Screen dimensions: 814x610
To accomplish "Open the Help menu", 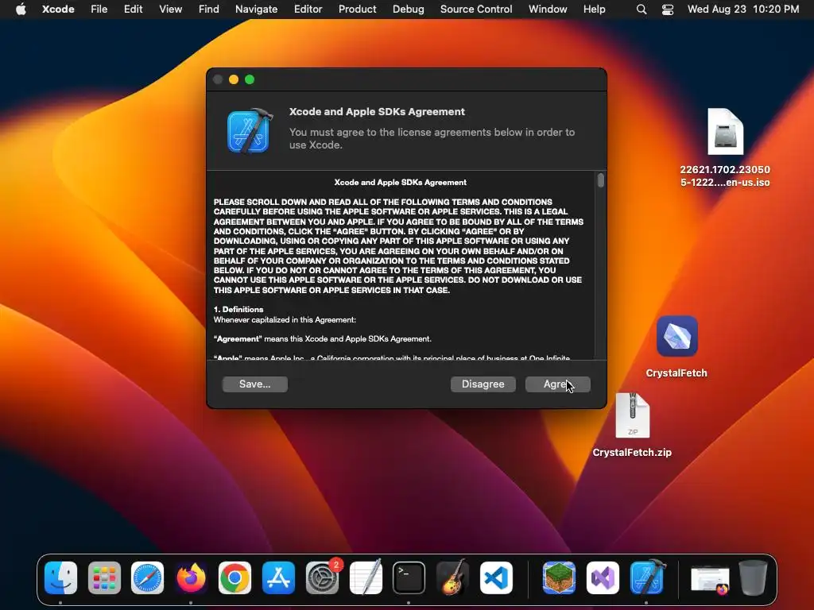I will (x=594, y=9).
